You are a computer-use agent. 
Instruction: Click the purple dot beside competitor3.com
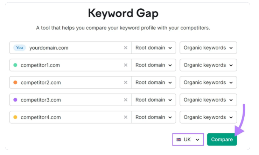15,100
